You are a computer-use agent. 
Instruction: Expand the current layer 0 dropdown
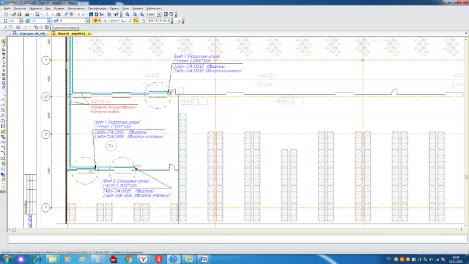[87, 21]
